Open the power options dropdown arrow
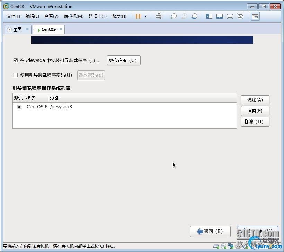Viewport: 284px width, 252px height. (x=145, y=16)
